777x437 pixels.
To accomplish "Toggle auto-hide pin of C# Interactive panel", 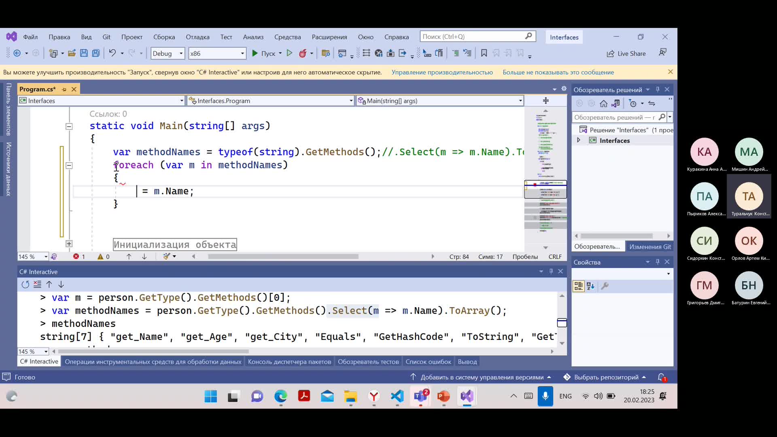I will 551,271.
